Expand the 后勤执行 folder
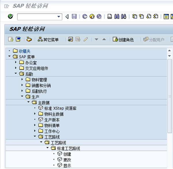Image resolution: width=173 pixels, height=169 pixels. pyautogui.click(x=22, y=91)
